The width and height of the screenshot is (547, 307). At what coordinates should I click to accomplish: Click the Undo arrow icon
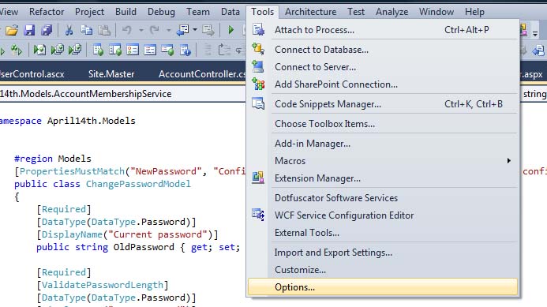pos(126,30)
